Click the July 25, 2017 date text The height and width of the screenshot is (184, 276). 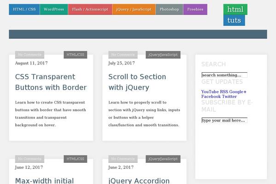[x=121, y=63]
